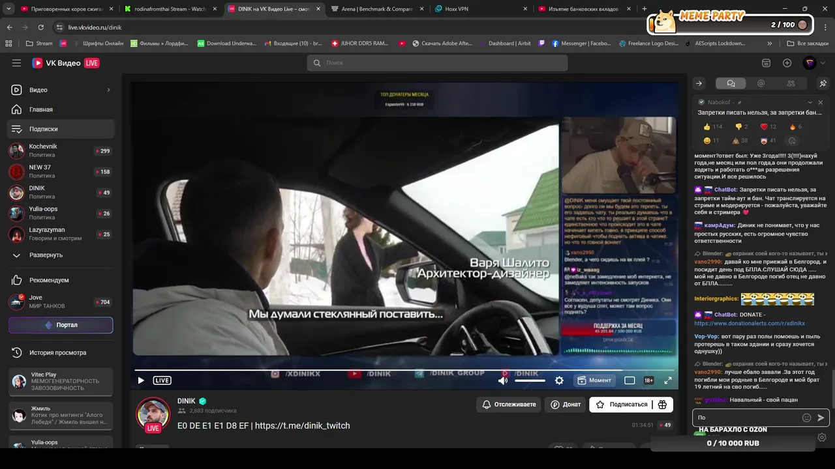The width and height of the screenshot is (835, 469).
Task: Jump to LIVE in the player
Action: pyautogui.click(x=162, y=380)
